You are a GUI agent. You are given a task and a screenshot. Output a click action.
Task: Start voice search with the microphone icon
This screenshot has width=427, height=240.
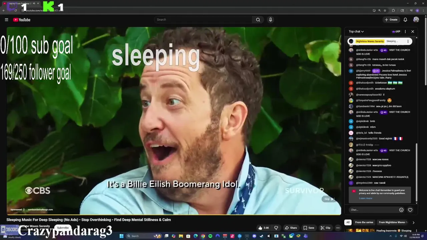(x=271, y=20)
